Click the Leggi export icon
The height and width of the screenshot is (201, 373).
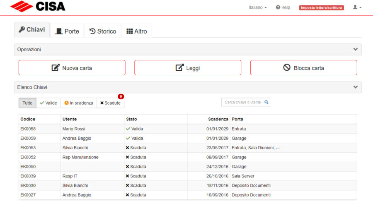tap(179, 68)
